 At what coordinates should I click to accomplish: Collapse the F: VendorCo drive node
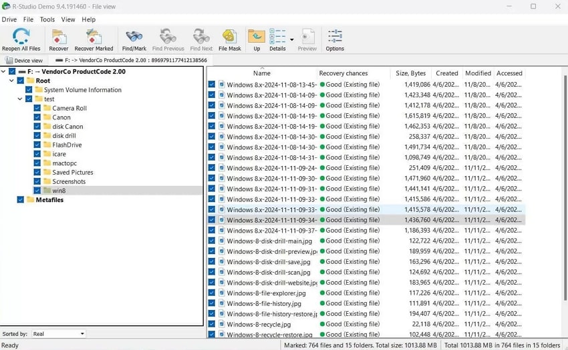[x=3, y=71]
